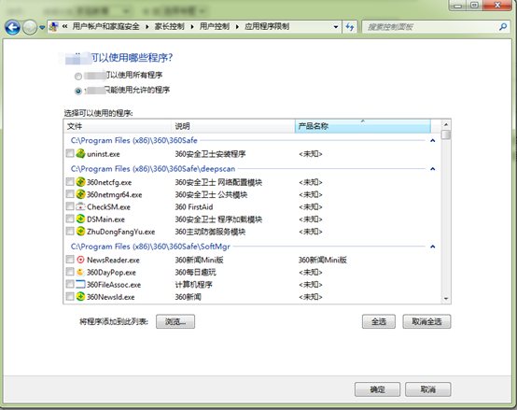Click the blue Back arrow button
The width and height of the screenshot is (517, 410).
point(12,27)
